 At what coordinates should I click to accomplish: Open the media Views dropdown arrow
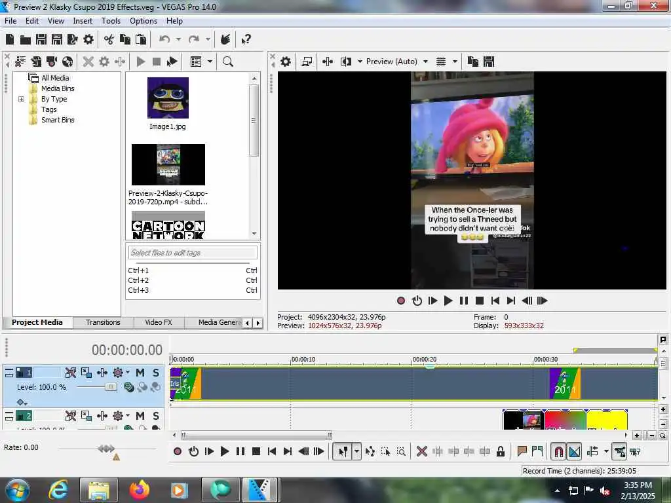pyautogui.click(x=210, y=62)
